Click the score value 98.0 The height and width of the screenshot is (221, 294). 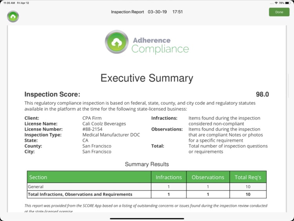pyautogui.click(x=262, y=94)
